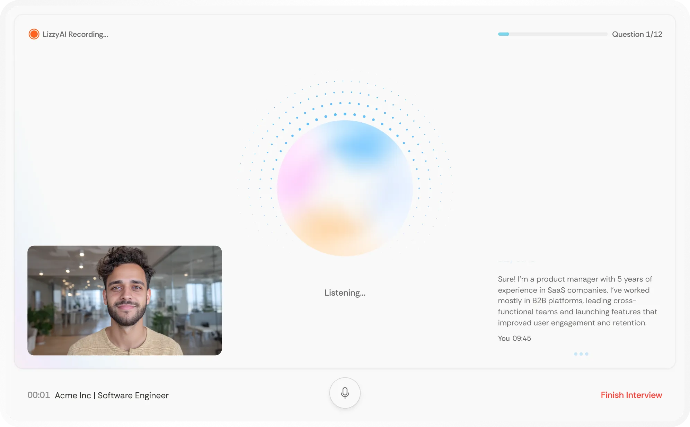
Task: Click Finish Interview
Action: click(631, 395)
